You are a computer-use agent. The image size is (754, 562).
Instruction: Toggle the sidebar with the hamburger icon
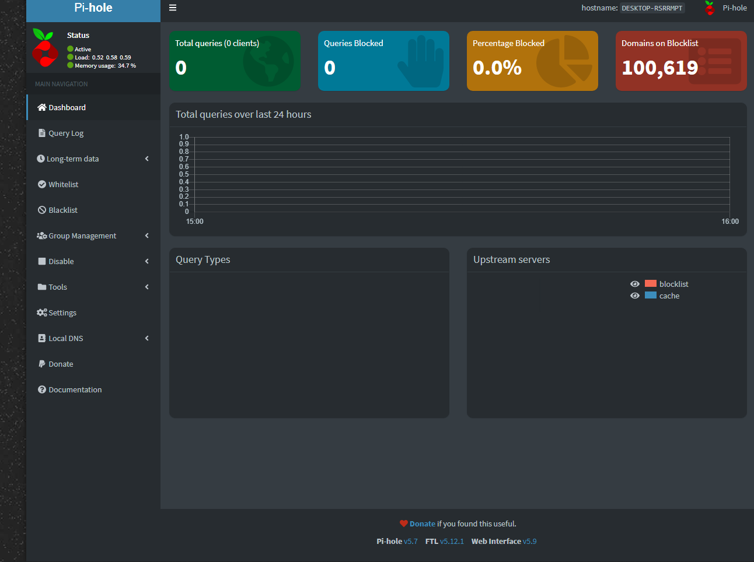172,8
